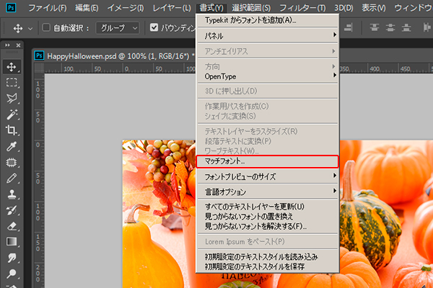Choose 初期設定のテキストスタイルを保存

coord(267,266)
